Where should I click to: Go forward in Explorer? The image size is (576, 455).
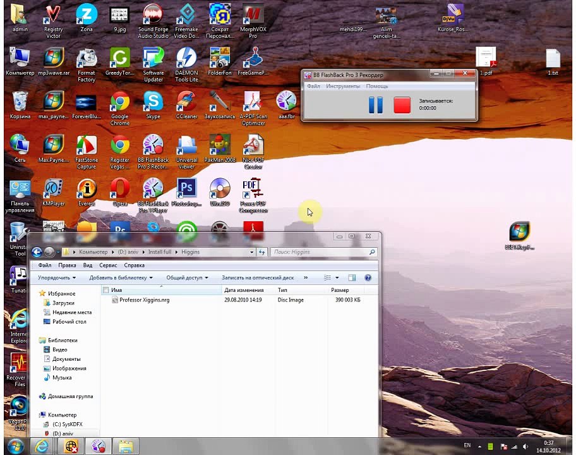click(x=49, y=252)
